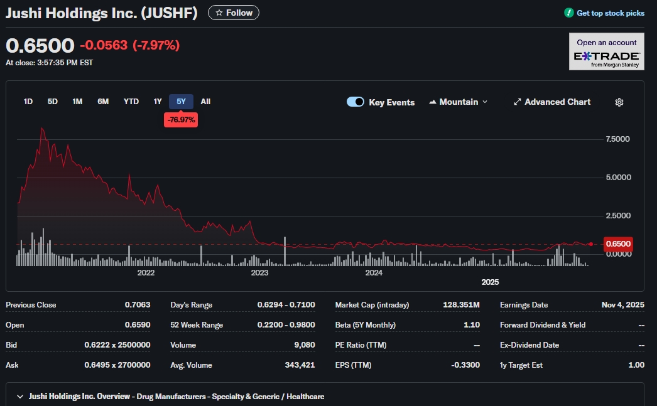This screenshot has height=406, width=657.
Task: Select the 5Y range tab
Action: [x=181, y=101]
